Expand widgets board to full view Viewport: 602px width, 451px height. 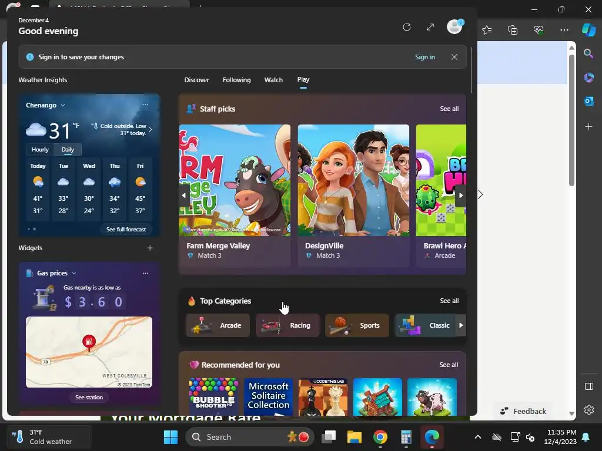pyautogui.click(x=430, y=27)
